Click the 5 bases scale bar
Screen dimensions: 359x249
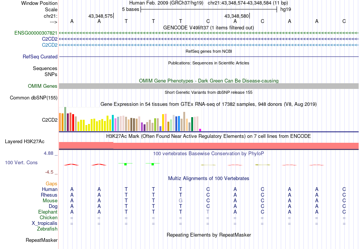209,9
